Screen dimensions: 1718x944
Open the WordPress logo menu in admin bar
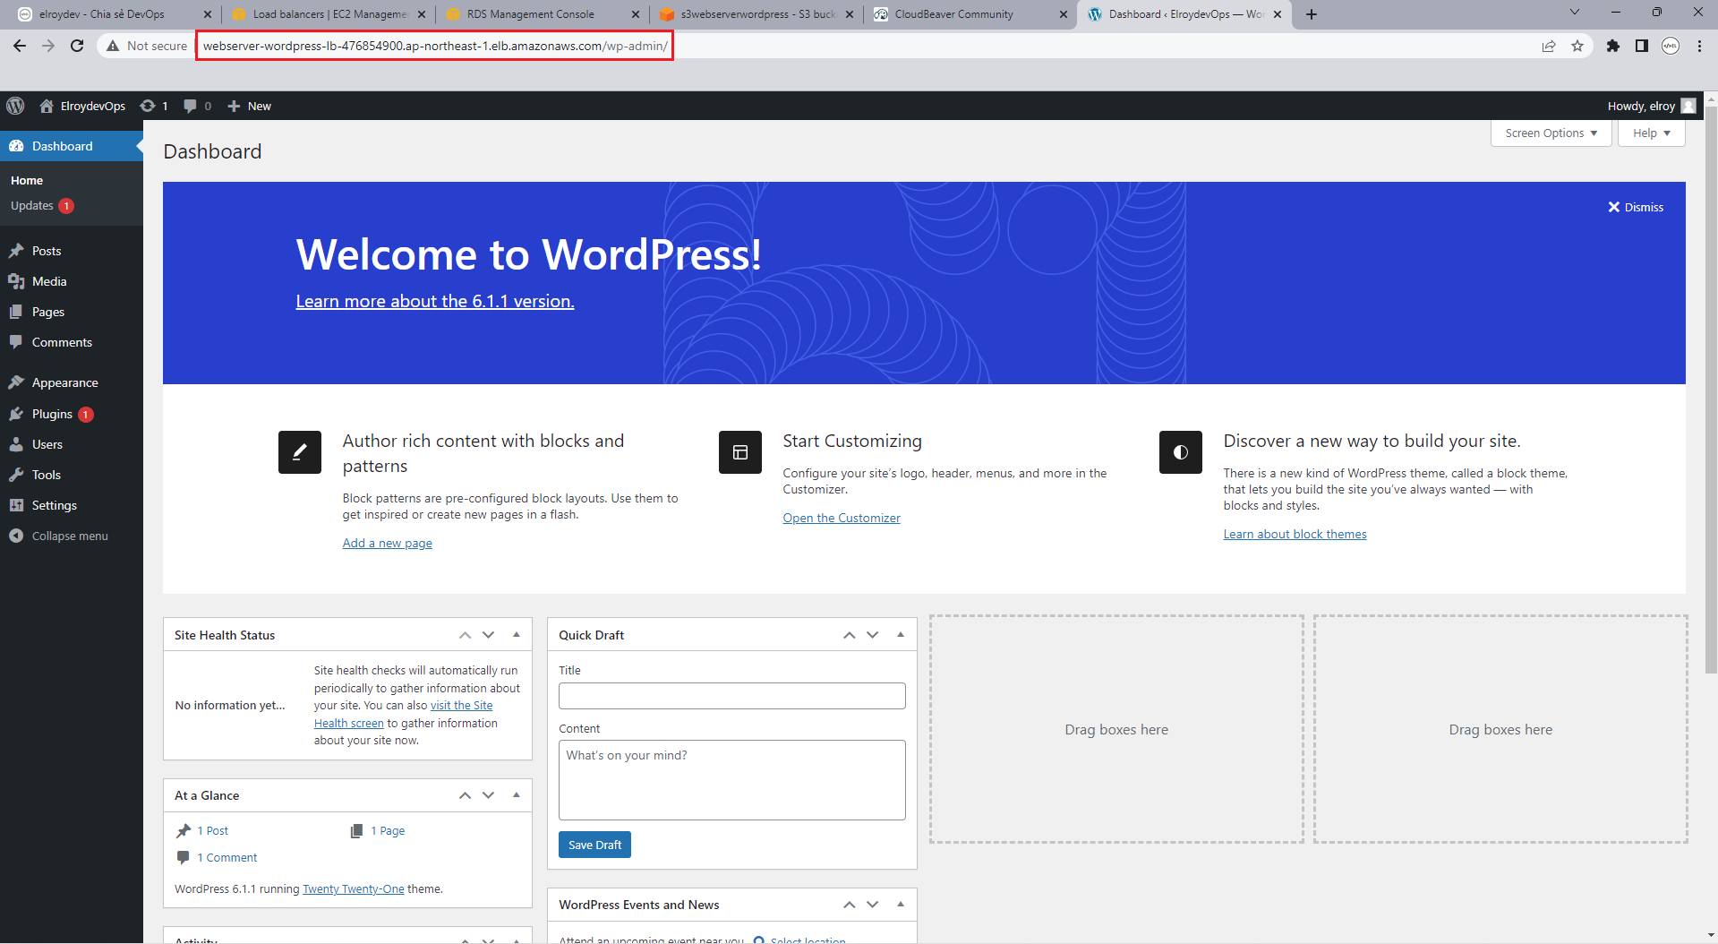(x=15, y=106)
